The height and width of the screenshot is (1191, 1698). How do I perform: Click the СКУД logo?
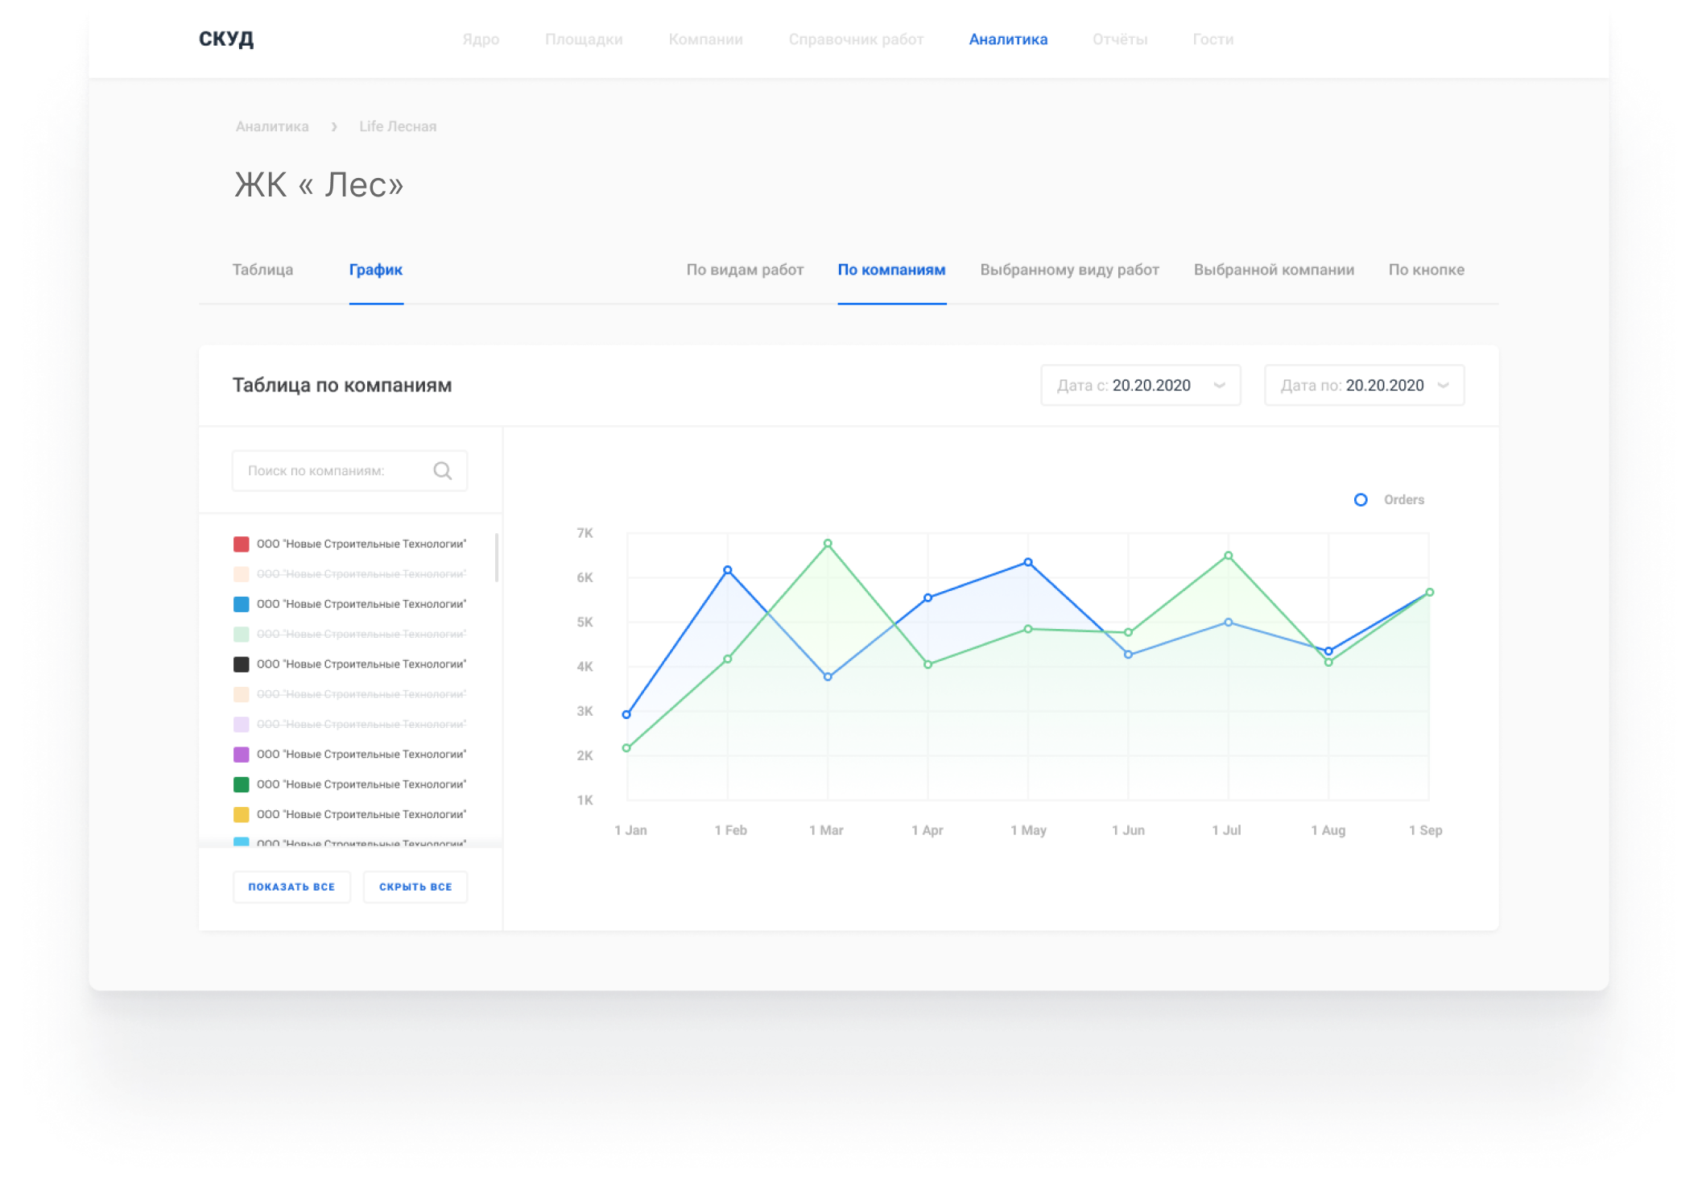[x=226, y=39]
